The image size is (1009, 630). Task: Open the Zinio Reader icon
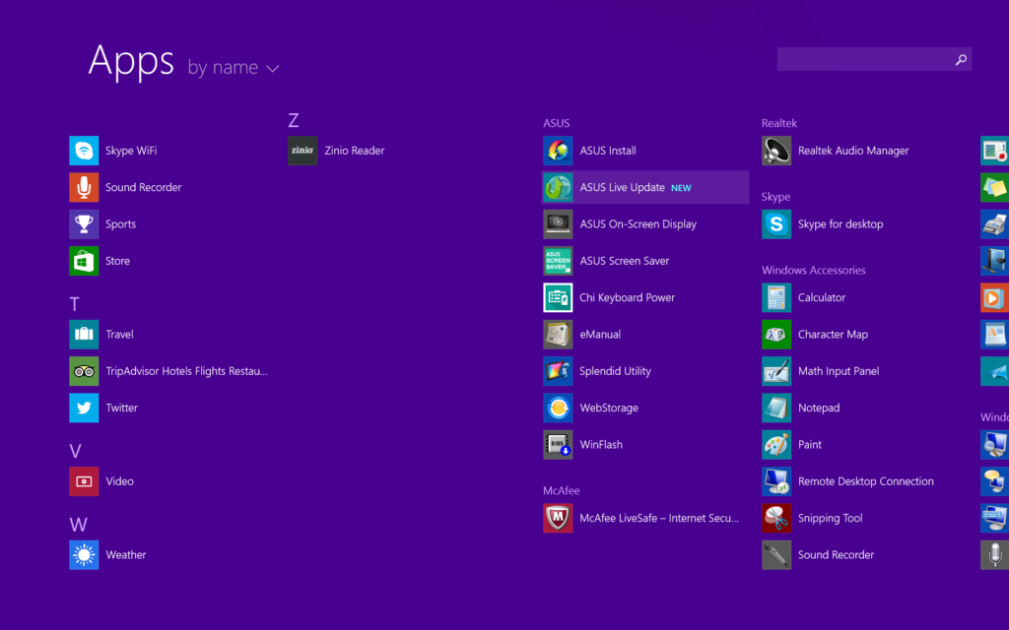tap(303, 151)
